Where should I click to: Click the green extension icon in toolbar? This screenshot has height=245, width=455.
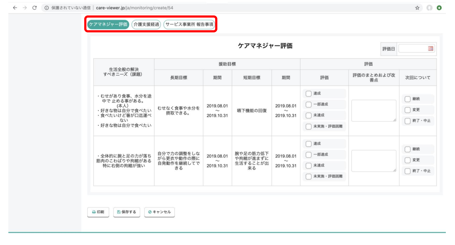pos(439,8)
